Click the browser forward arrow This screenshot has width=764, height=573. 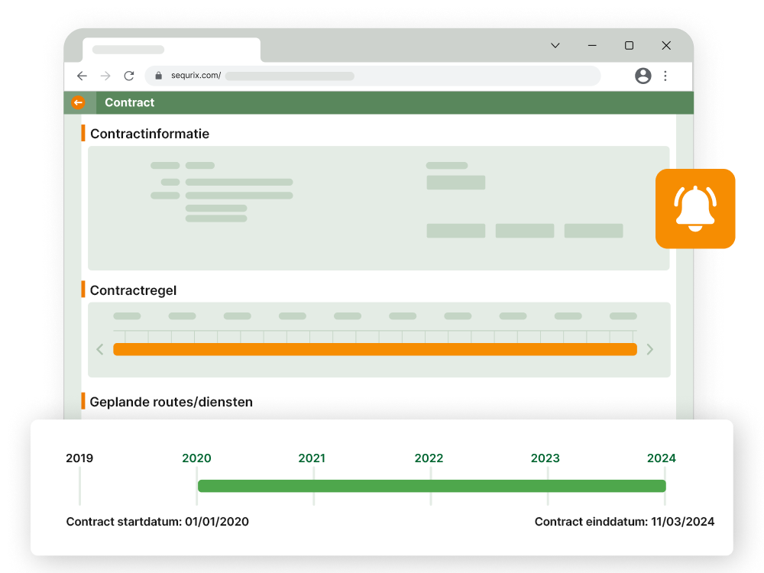105,76
